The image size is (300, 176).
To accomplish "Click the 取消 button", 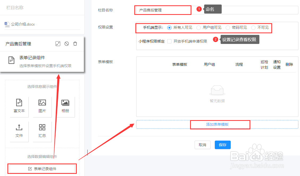I will point(202,145).
